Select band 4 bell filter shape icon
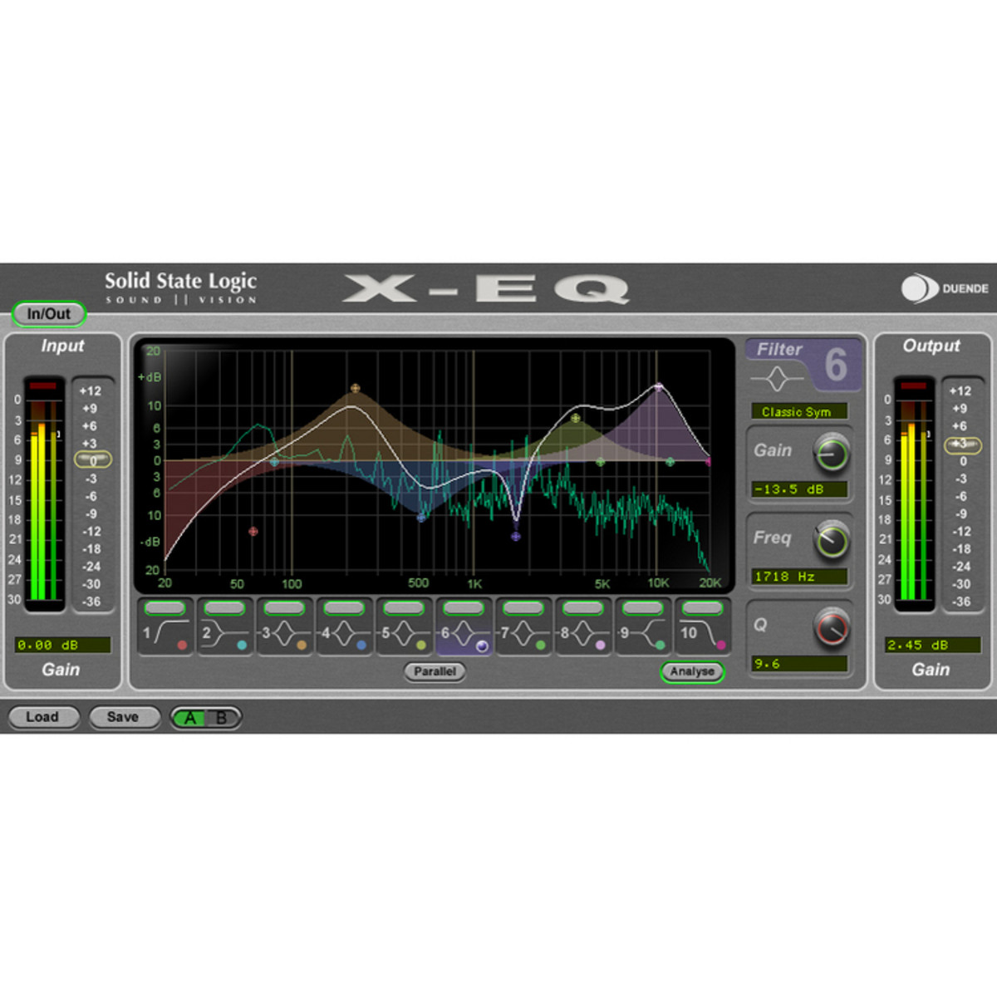The image size is (997, 997). [345, 634]
